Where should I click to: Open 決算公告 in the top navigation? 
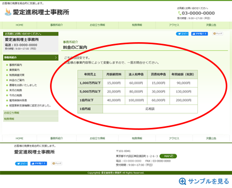click(x=211, y=25)
